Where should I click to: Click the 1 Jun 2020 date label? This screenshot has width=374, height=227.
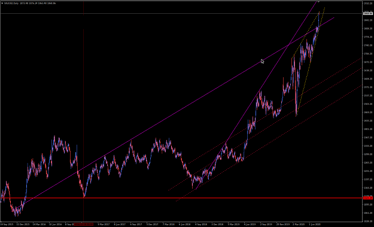315,225
